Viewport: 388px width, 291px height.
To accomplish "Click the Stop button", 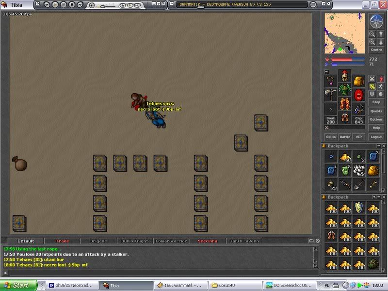I will (x=376, y=102).
